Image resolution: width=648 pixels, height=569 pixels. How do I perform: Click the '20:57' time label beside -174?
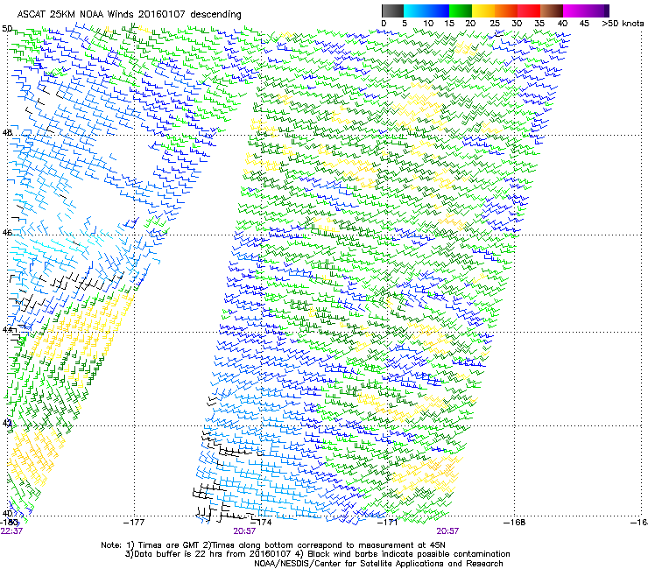point(244,531)
